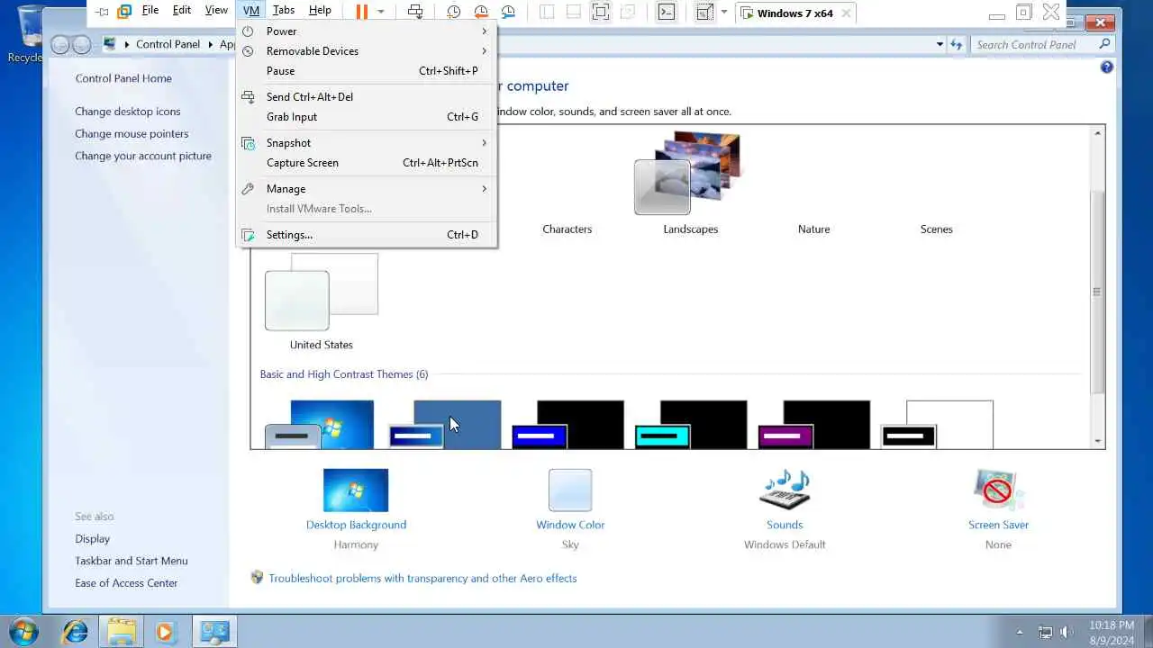This screenshot has height=648, width=1153.
Task: Click Change your account picture link
Action: click(143, 156)
